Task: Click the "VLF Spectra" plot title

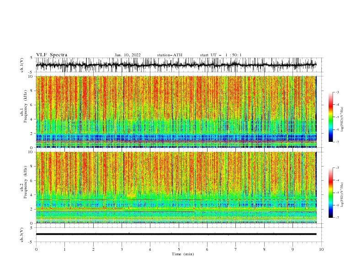Action: (52, 55)
